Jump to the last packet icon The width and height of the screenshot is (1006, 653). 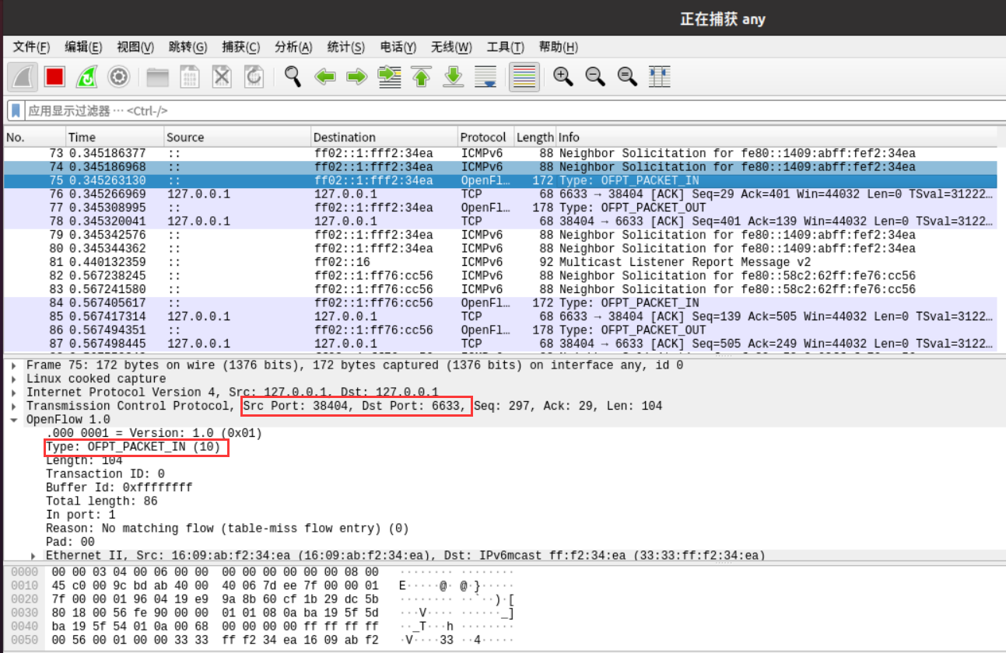453,77
